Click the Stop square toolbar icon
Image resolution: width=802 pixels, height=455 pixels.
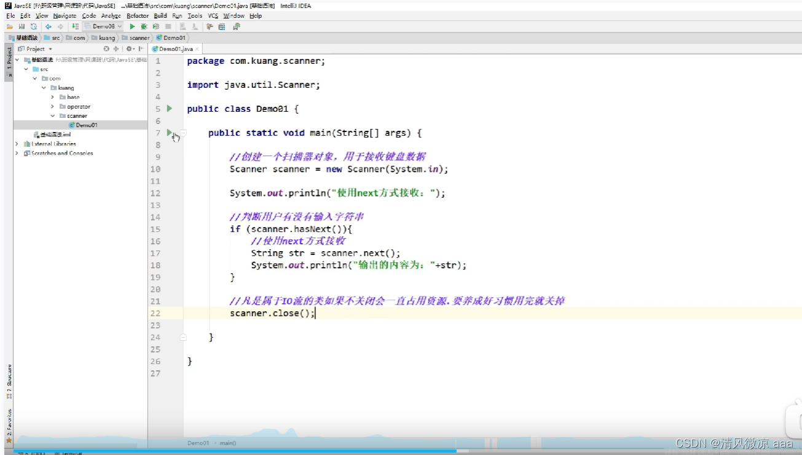[168, 26]
